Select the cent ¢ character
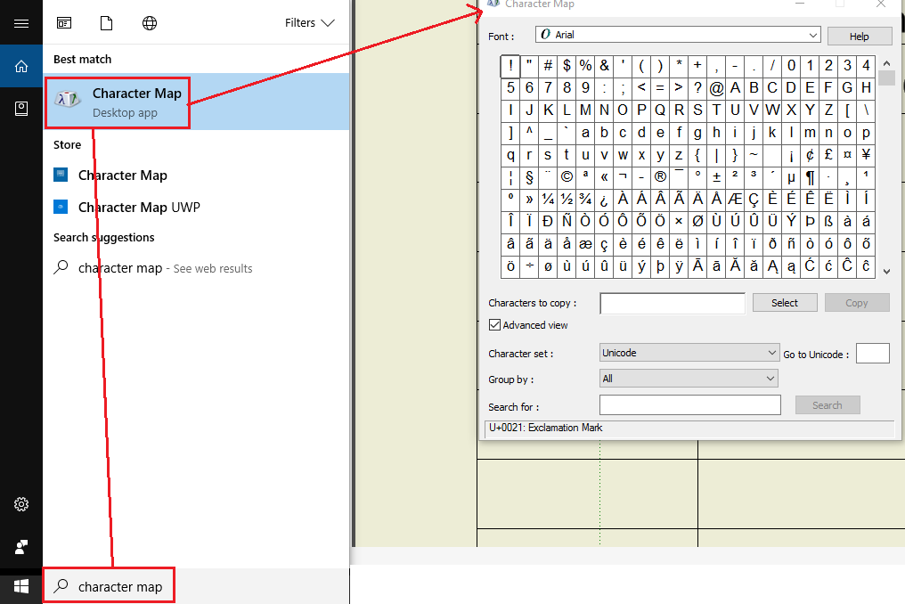 pyautogui.click(x=810, y=155)
